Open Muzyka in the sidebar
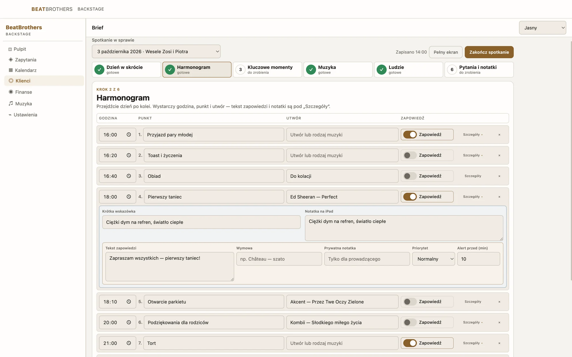The width and height of the screenshot is (572, 357). [44, 104]
